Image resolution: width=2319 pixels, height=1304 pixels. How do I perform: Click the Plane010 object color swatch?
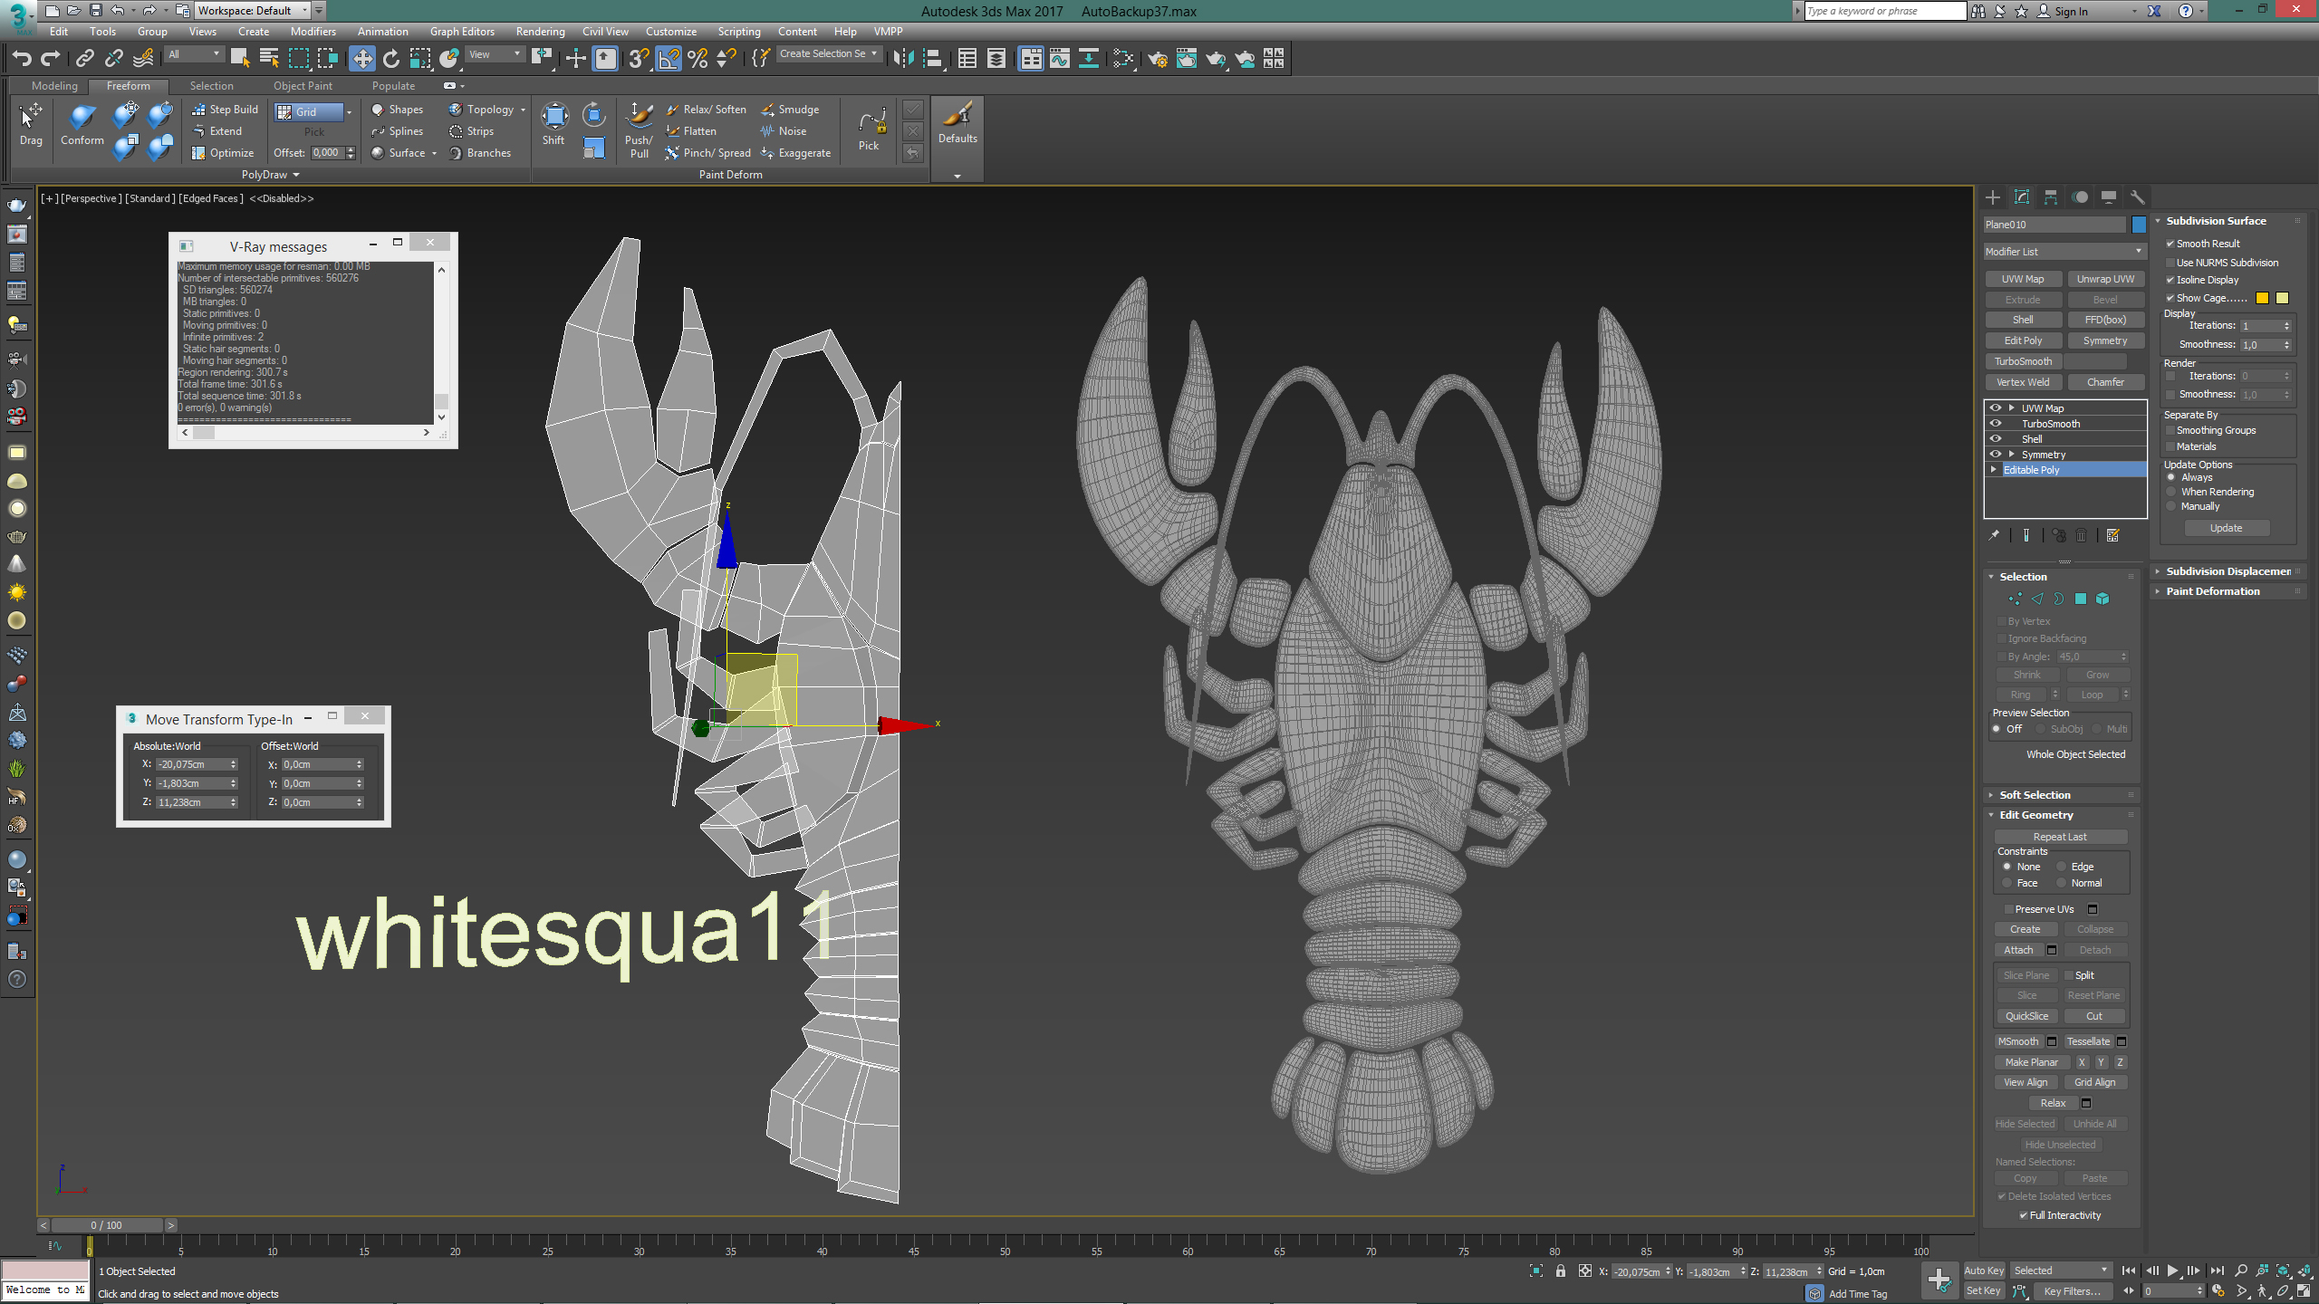tap(2139, 225)
